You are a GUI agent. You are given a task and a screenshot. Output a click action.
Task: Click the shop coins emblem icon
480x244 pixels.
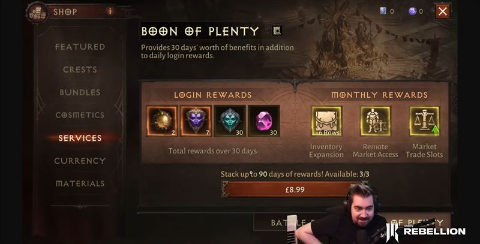[x=37, y=13]
